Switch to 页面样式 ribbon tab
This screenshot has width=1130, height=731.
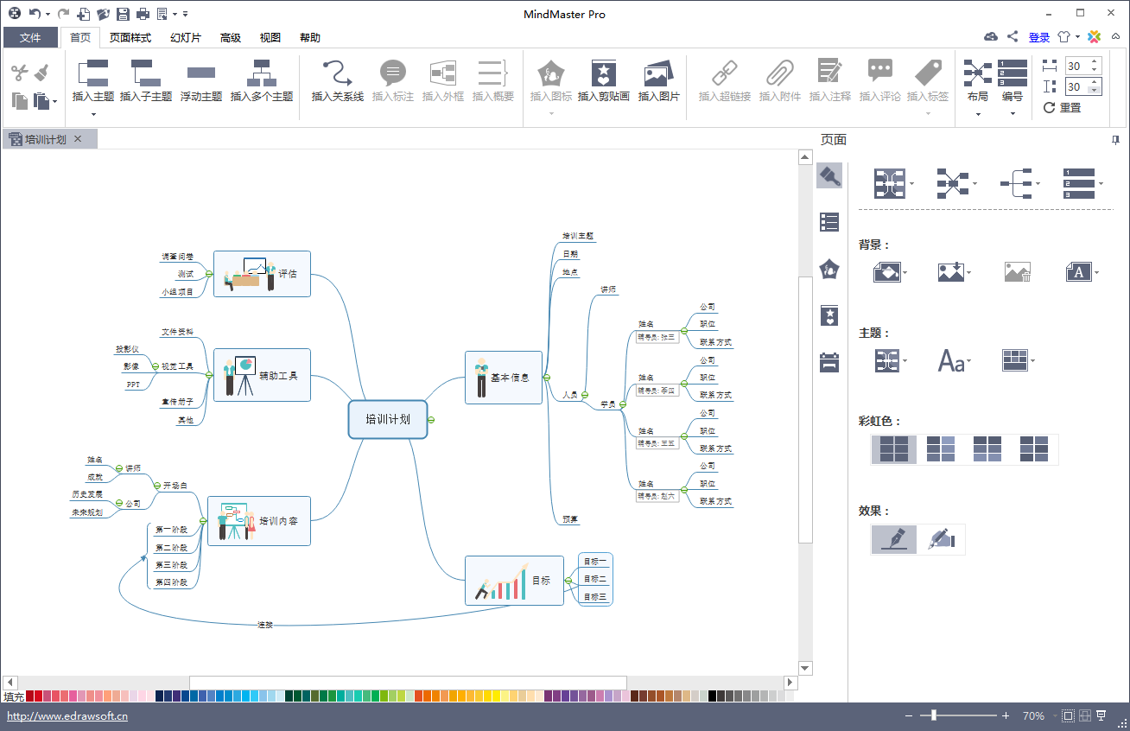[130, 37]
